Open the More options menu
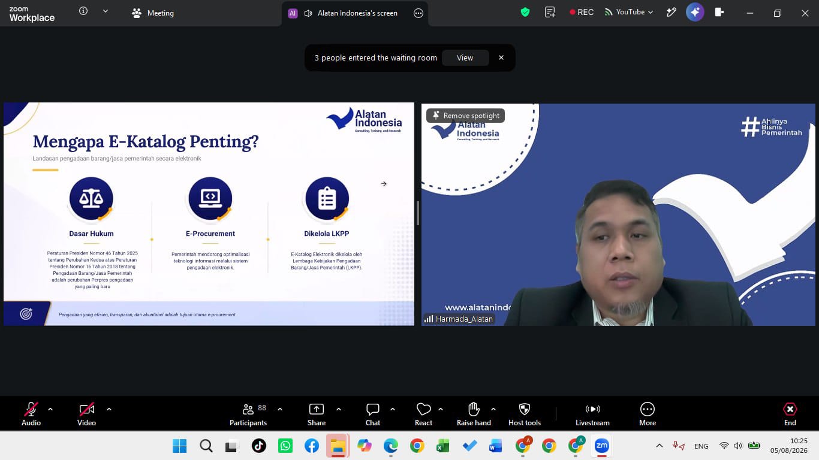The image size is (819, 460). click(648, 414)
